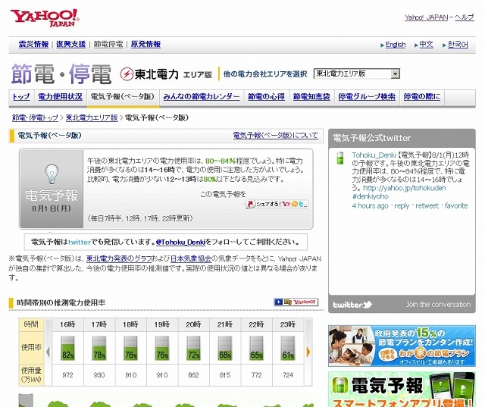Click the 20時 column header
The image size is (485, 407).
tap(194, 324)
